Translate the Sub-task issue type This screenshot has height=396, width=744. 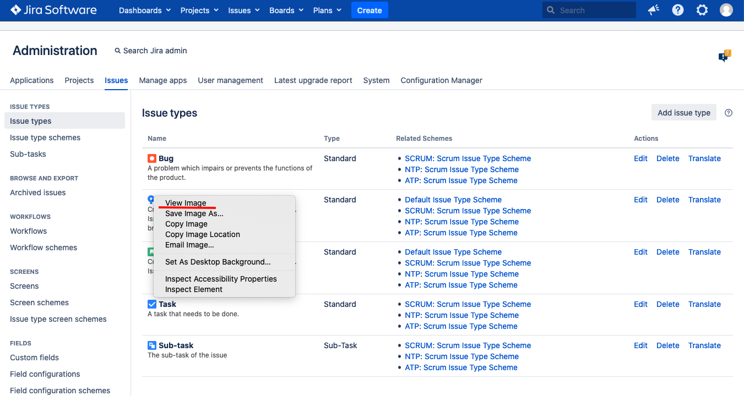[x=704, y=345]
